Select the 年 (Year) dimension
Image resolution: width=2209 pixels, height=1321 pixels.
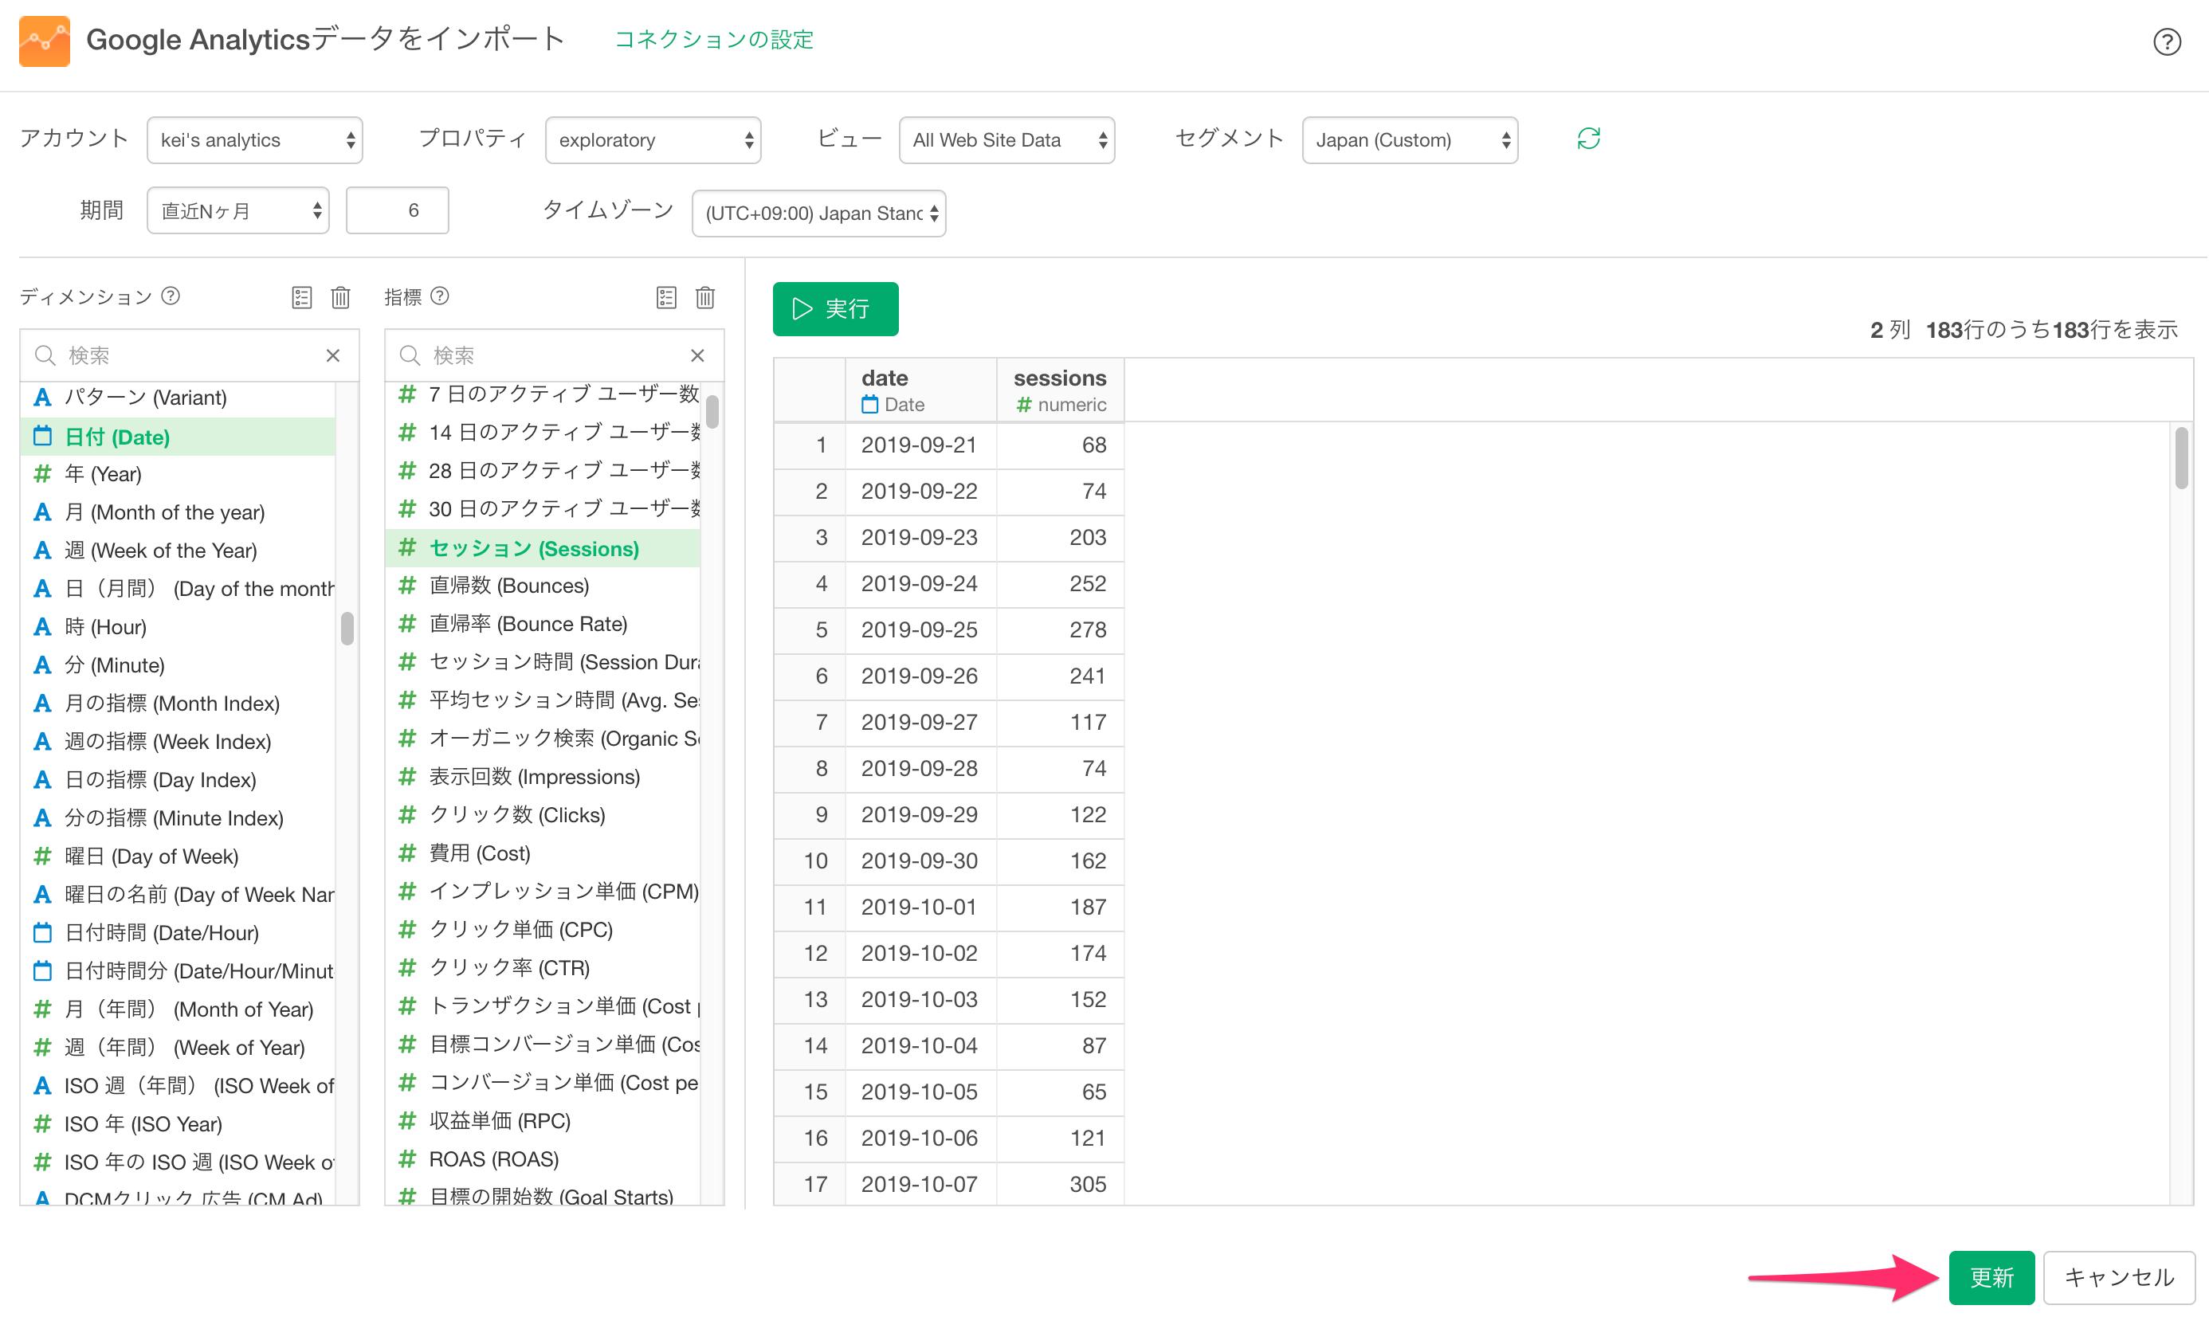(178, 473)
